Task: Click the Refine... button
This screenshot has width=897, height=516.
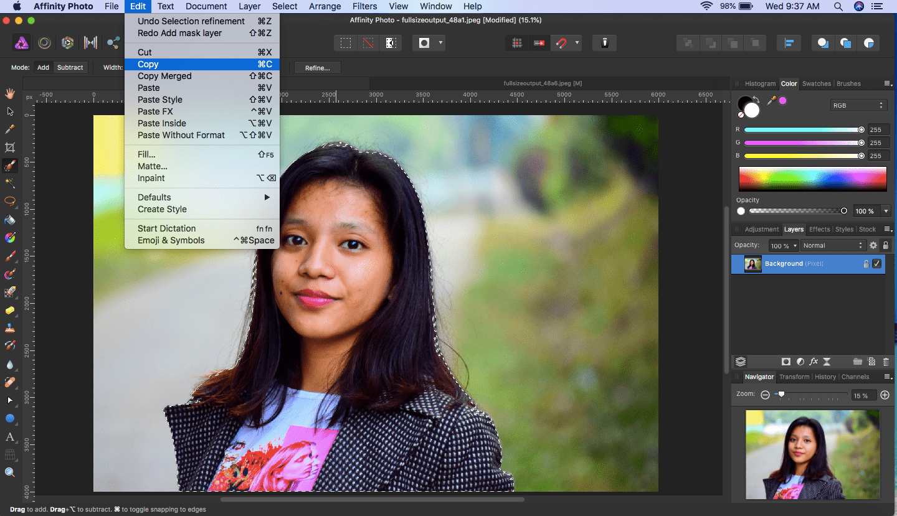Action: pyautogui.click(x=317, y=68)
